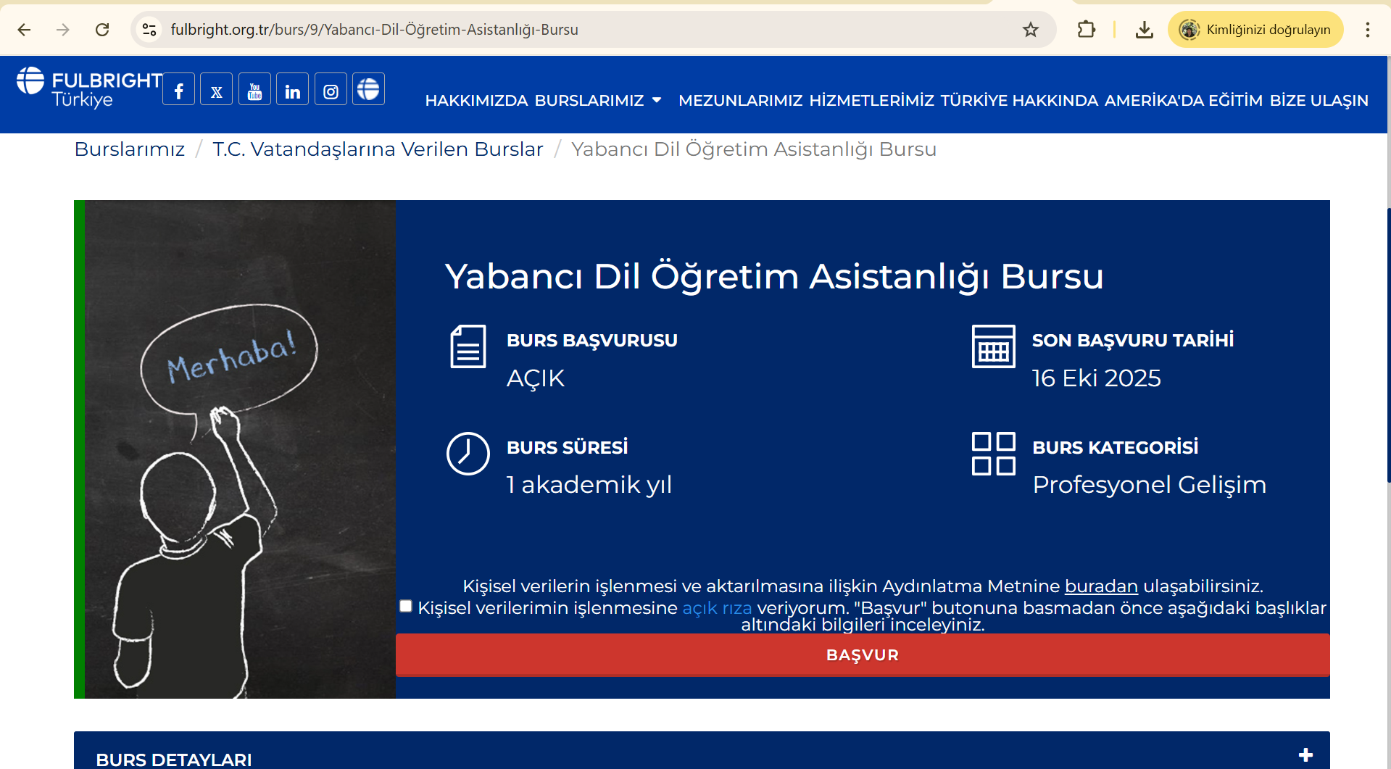Go back to the previous page
Screen dimensions: 1391x769
[x=24, y=30]
